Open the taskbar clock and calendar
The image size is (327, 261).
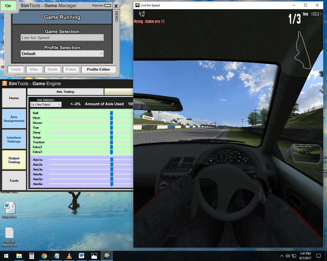click(305, 256)
